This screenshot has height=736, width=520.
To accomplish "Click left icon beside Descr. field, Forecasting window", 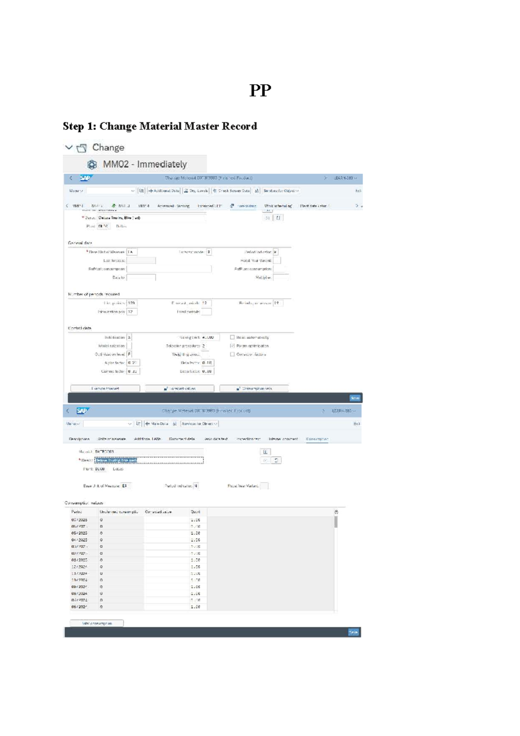I will click(x=267, y=218).
